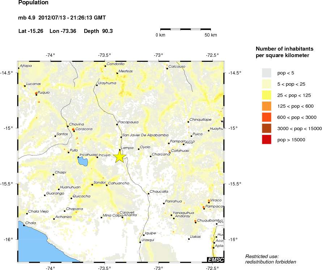Image resolution: width=322 pixels, height=270 pixels.
Task: Click the 'Condorillo' town label
Action: (x=116, y=64)
